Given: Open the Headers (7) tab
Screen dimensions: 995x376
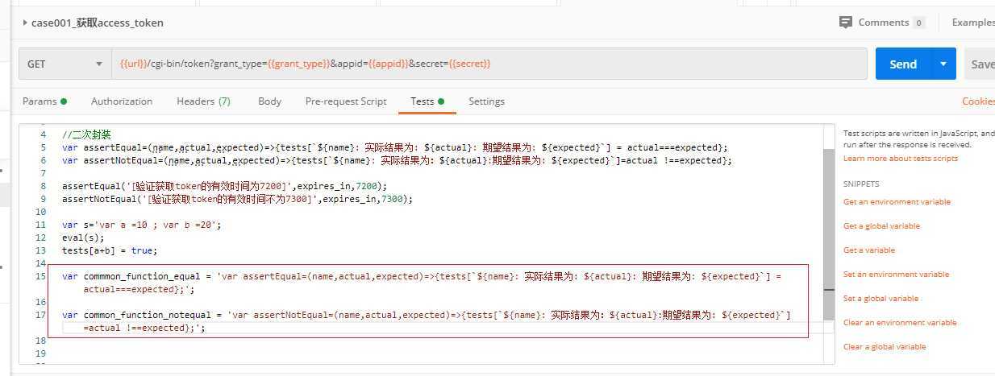Looking at the screenshot, I should point(203,101).
